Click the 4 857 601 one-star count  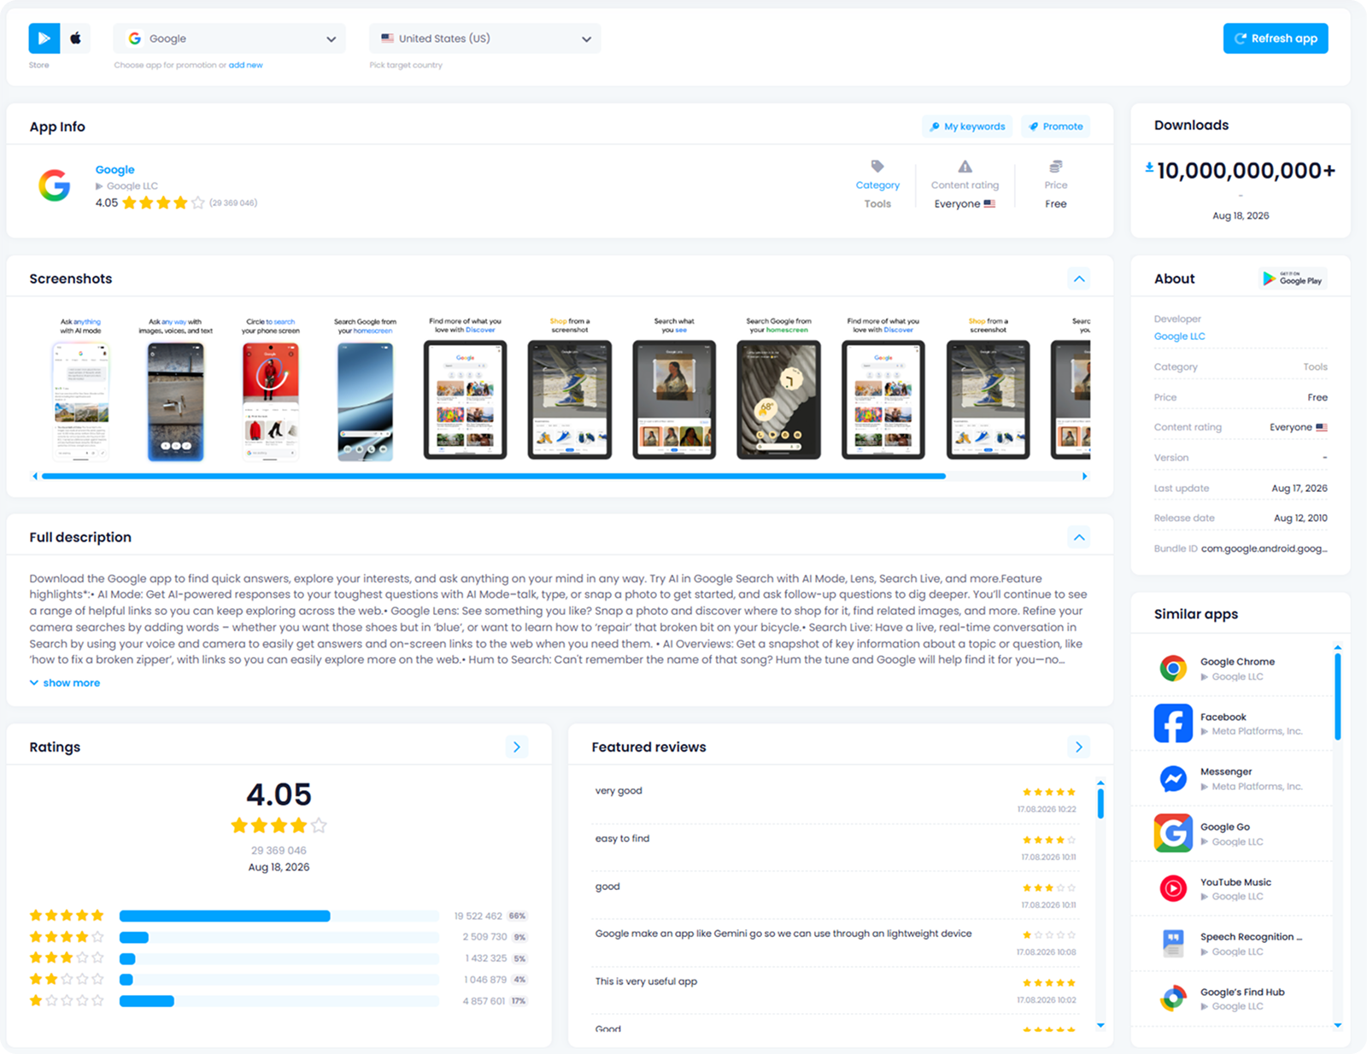(484, 1001)
